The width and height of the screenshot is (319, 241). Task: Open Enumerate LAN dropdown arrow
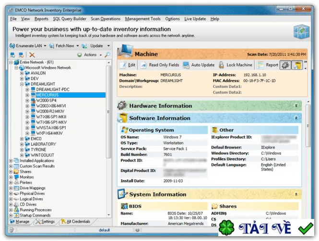pyautogui.click(x=45, y=46)
